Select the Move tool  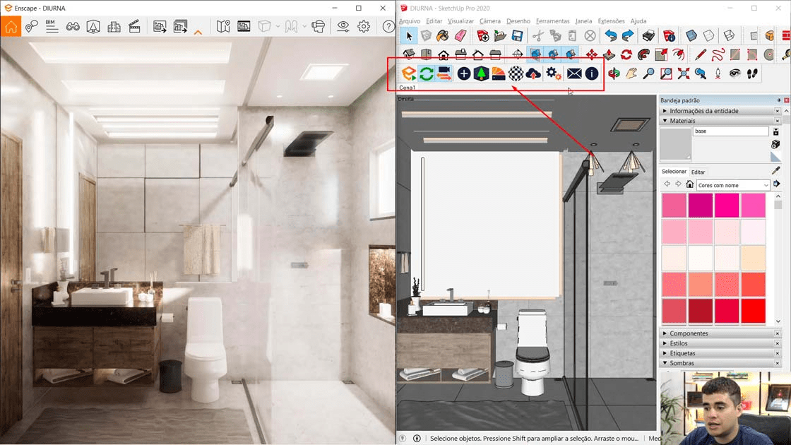[x=592, y=54]
